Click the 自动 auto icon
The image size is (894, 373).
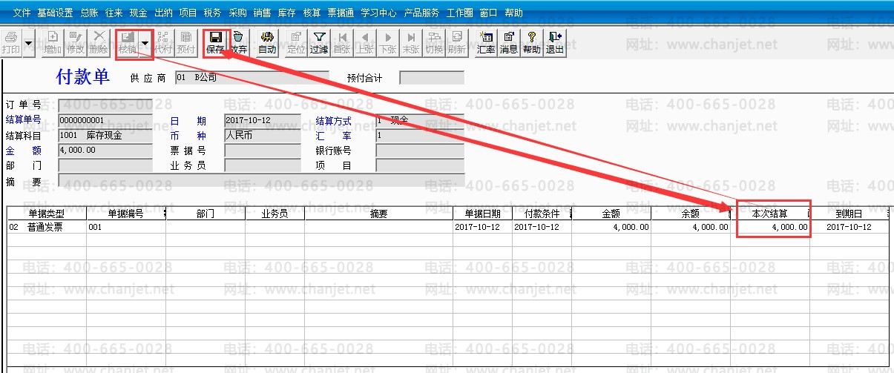tap(267, 42)
